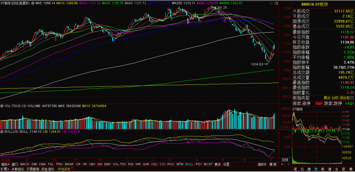The height and width of the screenshot is (172, 355).
Task: Open the round dropdown beside ST板块 chart title
Action: pos(33,3)
